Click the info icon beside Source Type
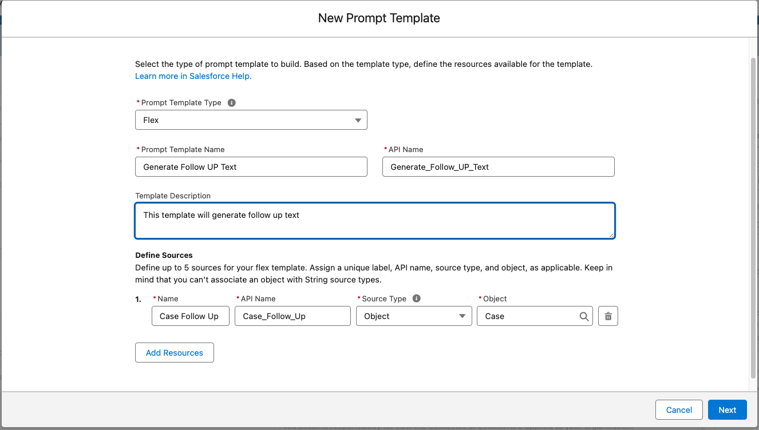759x430 pixels. tap(416, 298)
